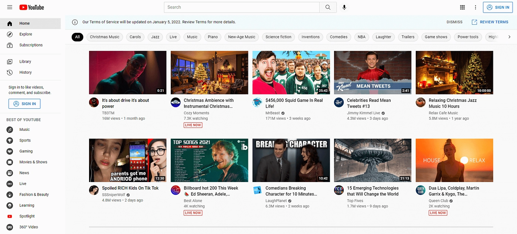Click the sidebar SIGN IN button
517x234 pixels.
(x=24, y=104)
